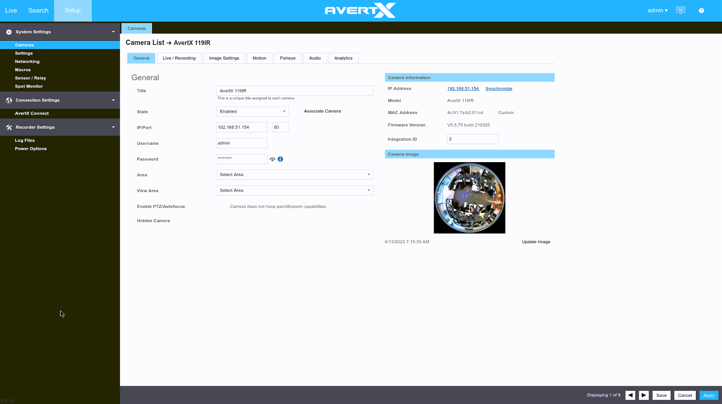Click the Password input field
This screenshot has height=404, width=722.
tap(241, 159)
